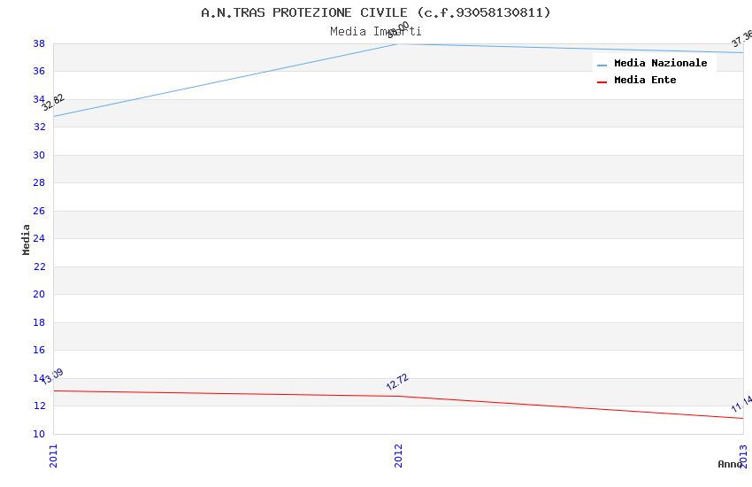Screen dimensions: 752x487
Task: Click y-axis tick value 12
Action: click(x=39, y=406)
